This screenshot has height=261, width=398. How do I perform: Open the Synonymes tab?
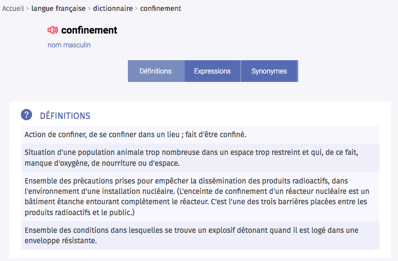point(269,71)
